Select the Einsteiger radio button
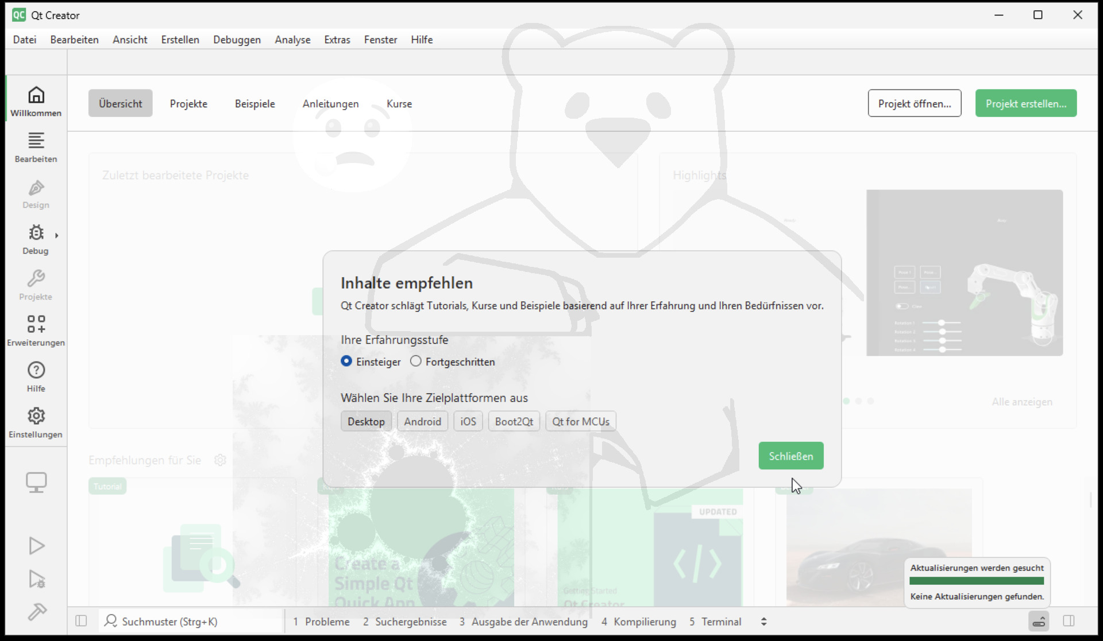This screenshot has height=641, width=1103. click(346, 361)
